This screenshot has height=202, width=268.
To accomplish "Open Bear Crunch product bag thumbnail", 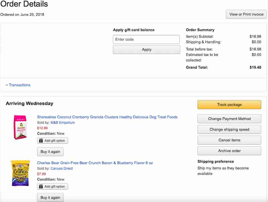I will pyautogui.click(x=20, y=173).
